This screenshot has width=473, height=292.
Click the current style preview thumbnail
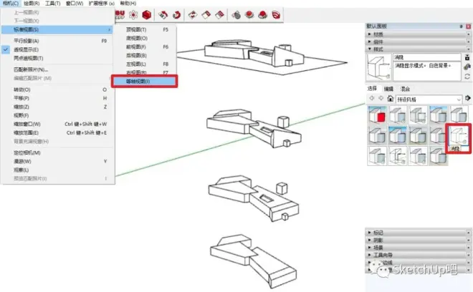coord(378,67)
